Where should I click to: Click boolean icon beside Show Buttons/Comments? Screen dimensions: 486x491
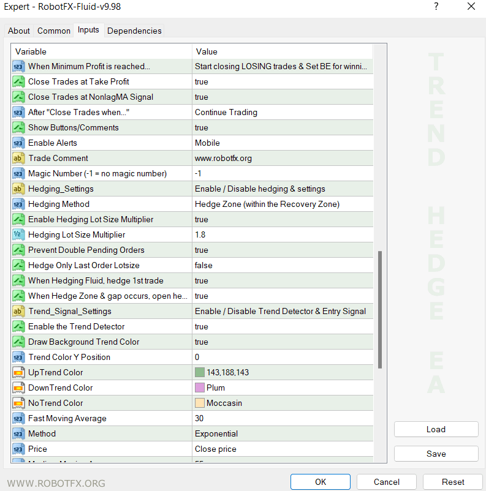point(18,128)
